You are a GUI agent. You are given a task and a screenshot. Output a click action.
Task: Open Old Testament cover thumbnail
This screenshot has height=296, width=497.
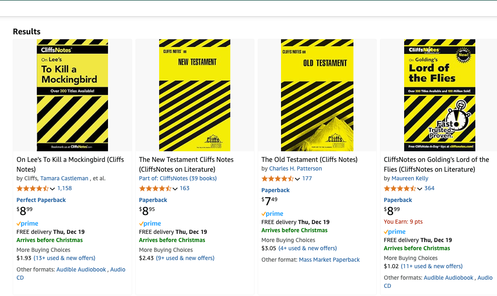pyautogui.click(x=317, y=95)
